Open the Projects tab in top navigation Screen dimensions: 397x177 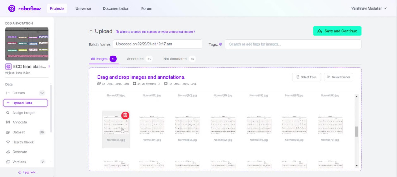tap(57, 8)
